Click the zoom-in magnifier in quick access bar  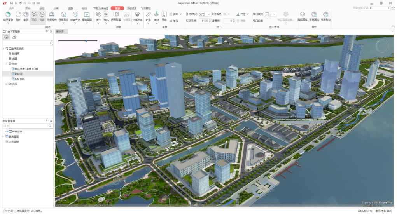[25, 3]
